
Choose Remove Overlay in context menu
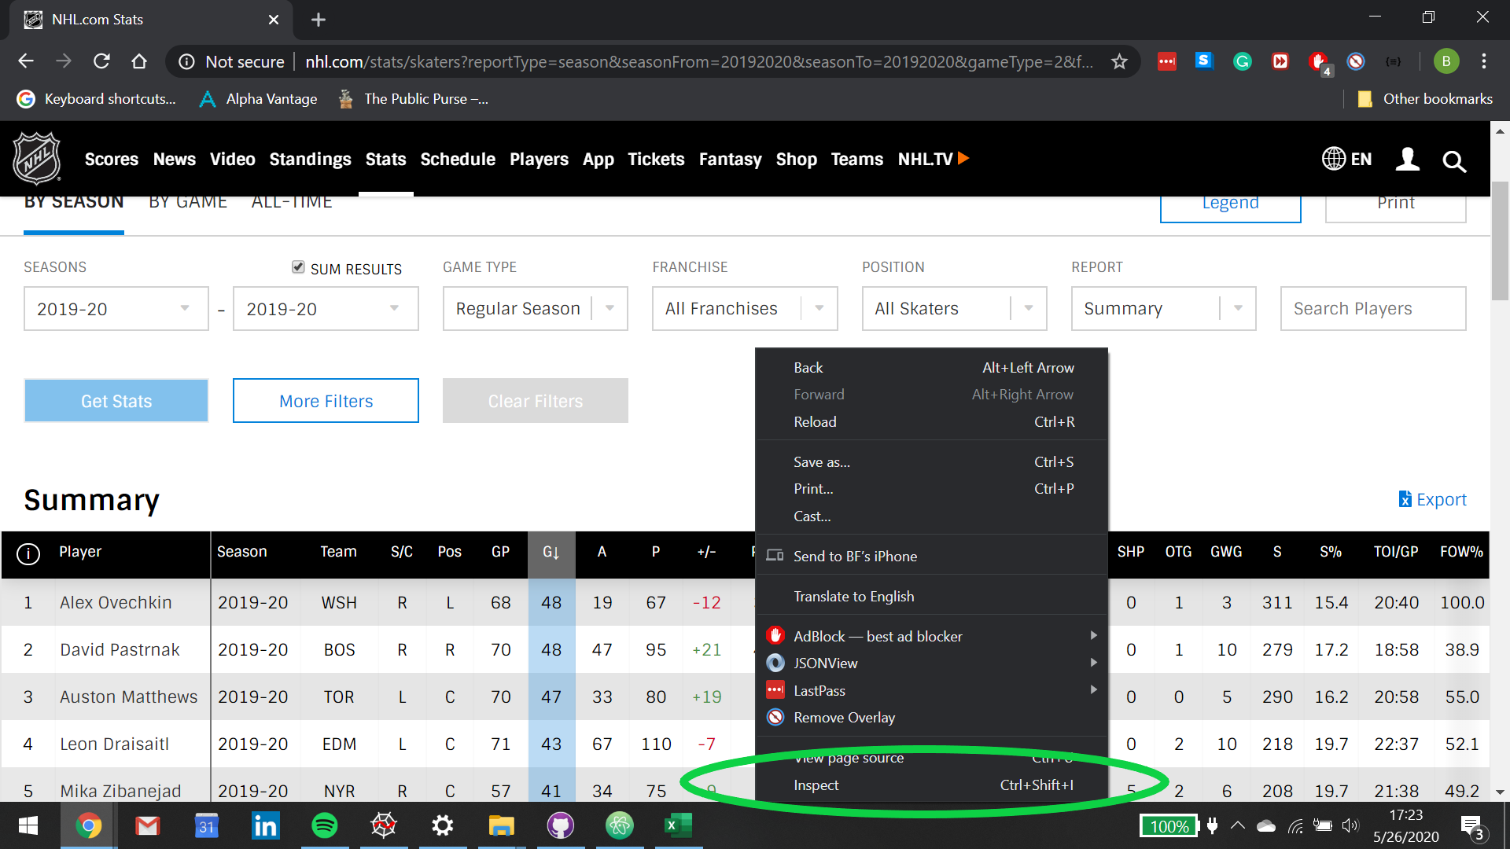pyautogui.click(x=931, y=717)
